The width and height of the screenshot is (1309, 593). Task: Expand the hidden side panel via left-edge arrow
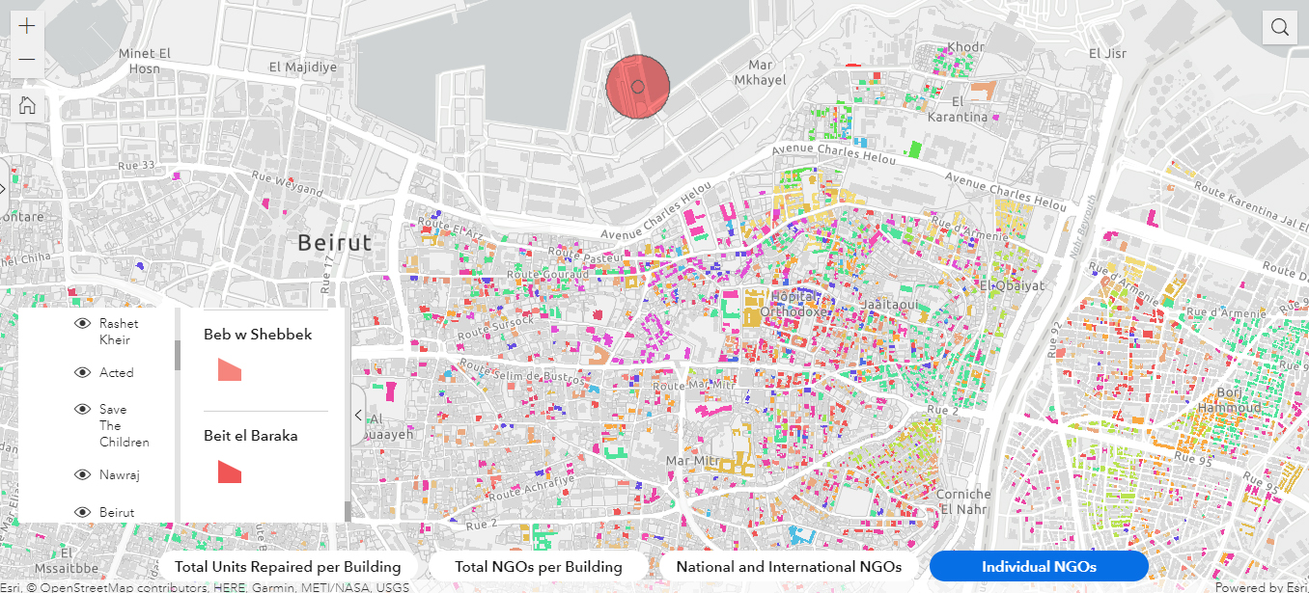tap(3, 189)
